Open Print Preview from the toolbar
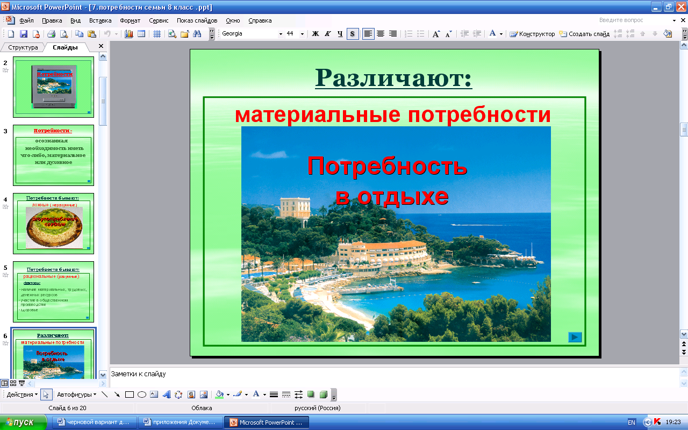Viewport: 688px width, 430px height. click(64, 34)
